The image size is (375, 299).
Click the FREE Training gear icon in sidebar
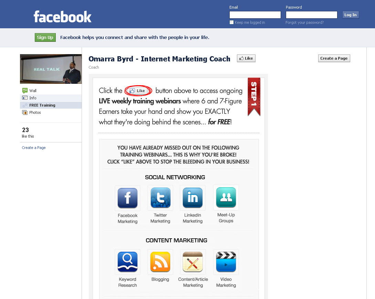pos(25,105)
